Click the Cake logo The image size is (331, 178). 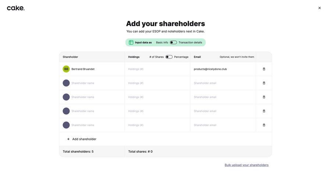(x=16, y=8)
